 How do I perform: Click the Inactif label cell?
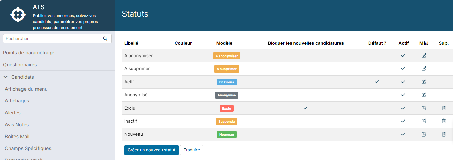point(131,121)
